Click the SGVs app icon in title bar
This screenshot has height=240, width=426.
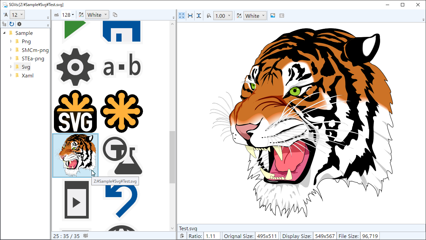tap(5, 5)
